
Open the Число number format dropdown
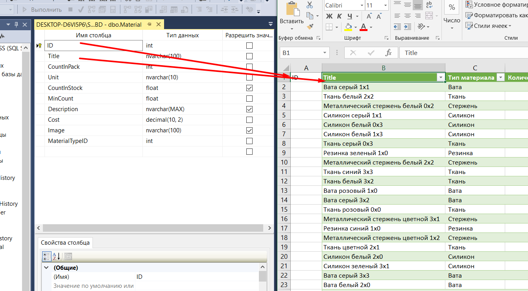pyautogui.click(x=452, y=27)
